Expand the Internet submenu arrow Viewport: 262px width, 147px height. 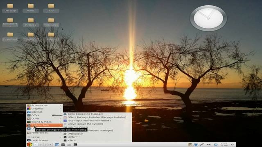61,112
